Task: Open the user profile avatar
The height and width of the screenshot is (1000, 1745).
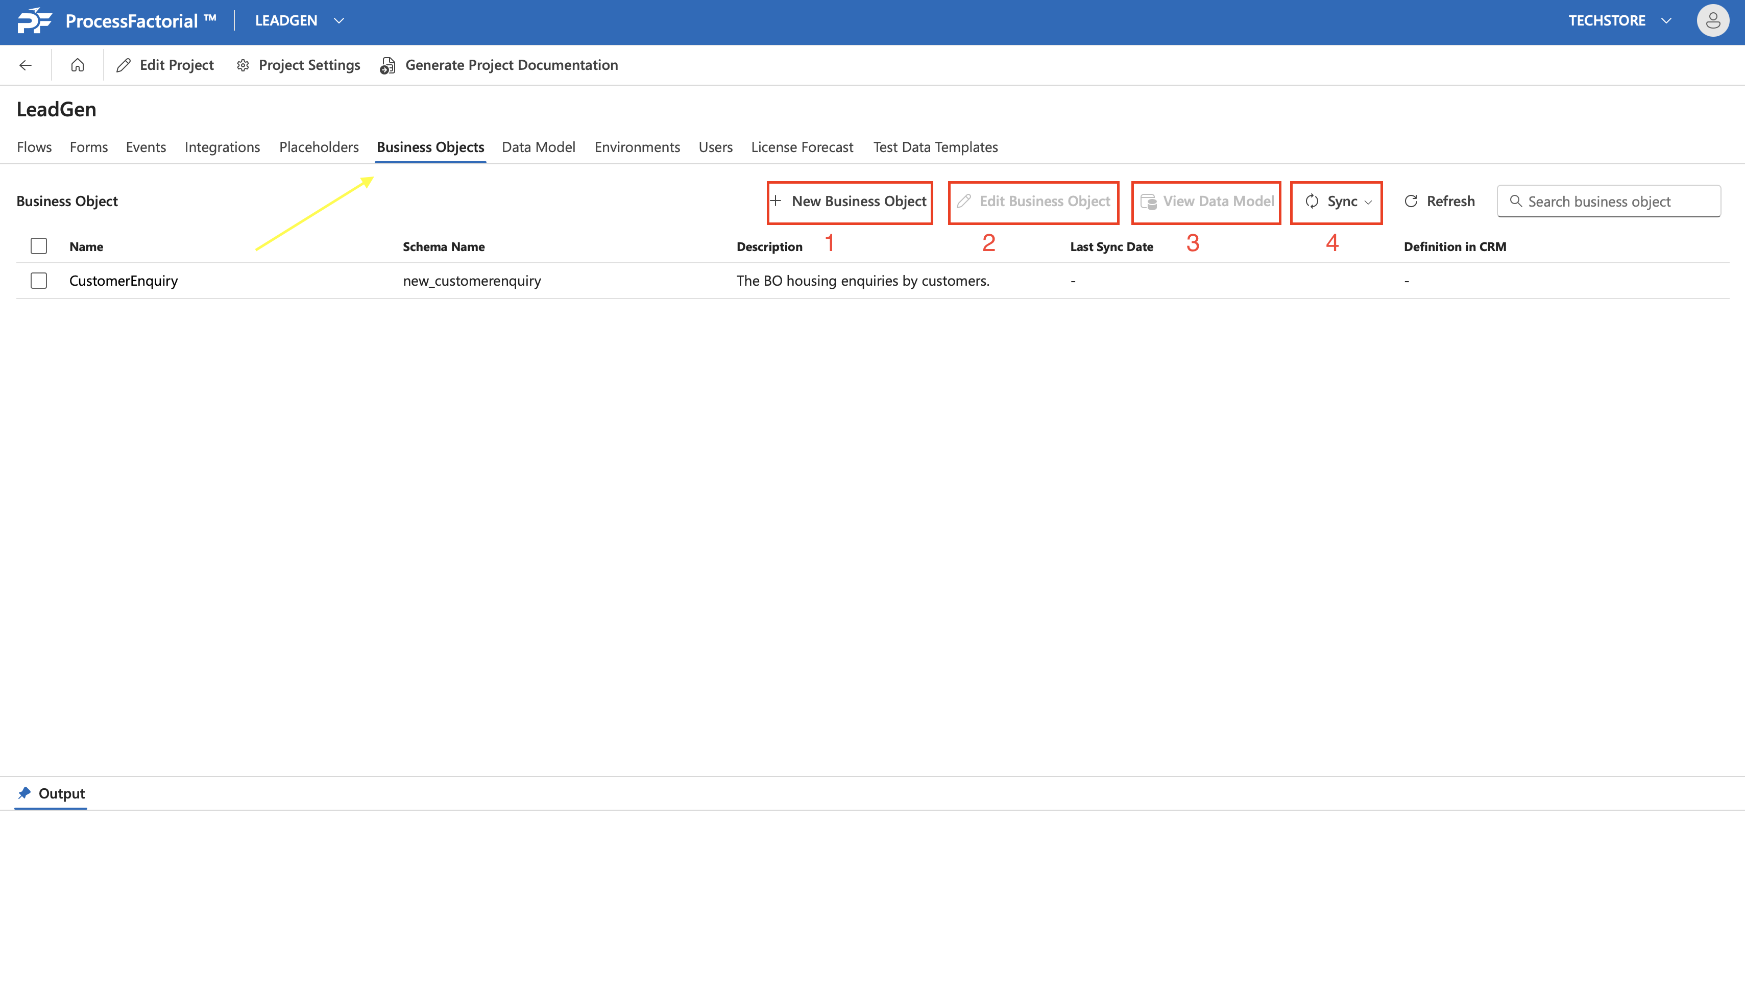Action: [x=1712, y=20]
